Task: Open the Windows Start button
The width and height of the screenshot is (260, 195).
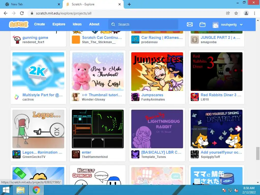Action: click(6, 190)
